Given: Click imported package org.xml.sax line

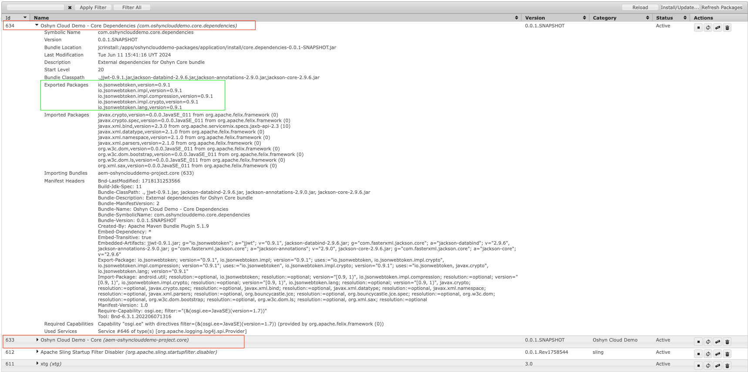Looking at the screenshot, I should tap(187, 166).
